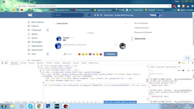
Task: Switch to DevTools Audits tab
Action: click(x=84, y=63)
